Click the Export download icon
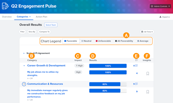This screenshot has height=103, width=173. [x=160, y=17]
